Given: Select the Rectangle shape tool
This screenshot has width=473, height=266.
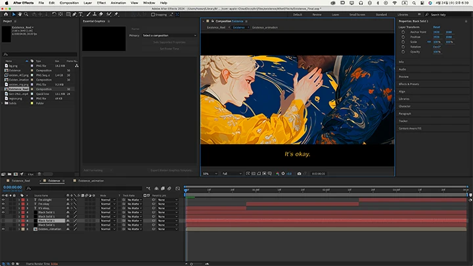Looking at the screenshot, I should 68,14.
